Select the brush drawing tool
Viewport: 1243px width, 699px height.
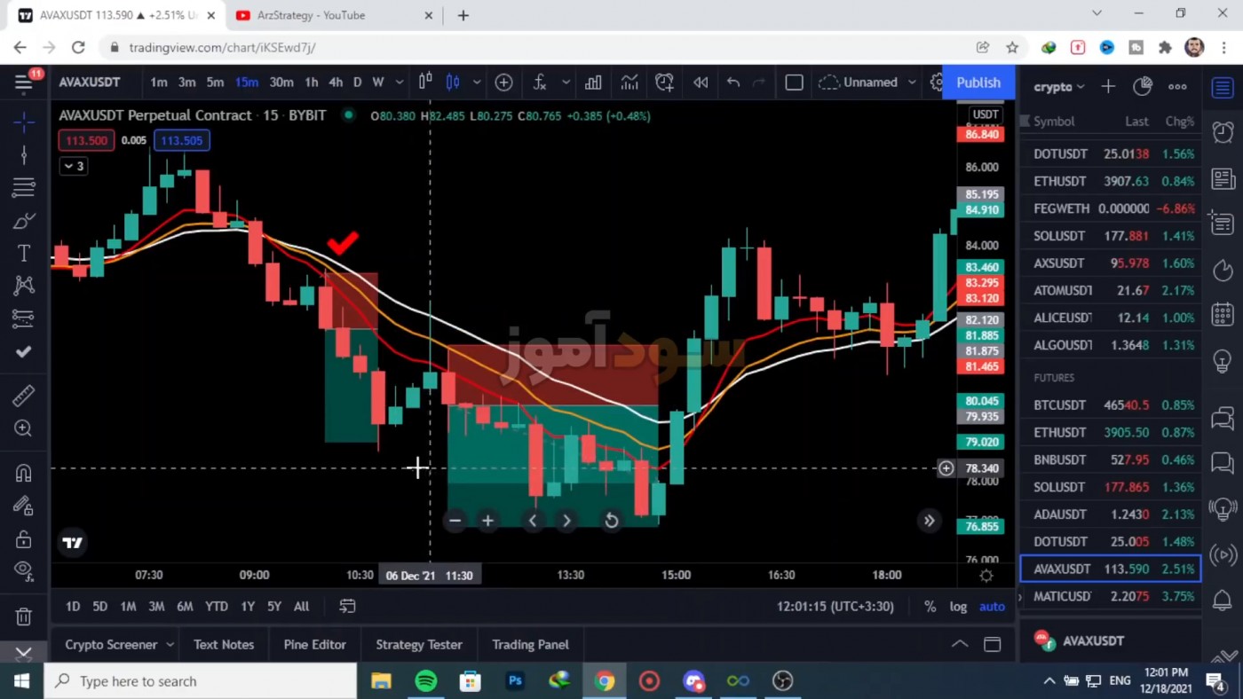(x=24, y=220)
